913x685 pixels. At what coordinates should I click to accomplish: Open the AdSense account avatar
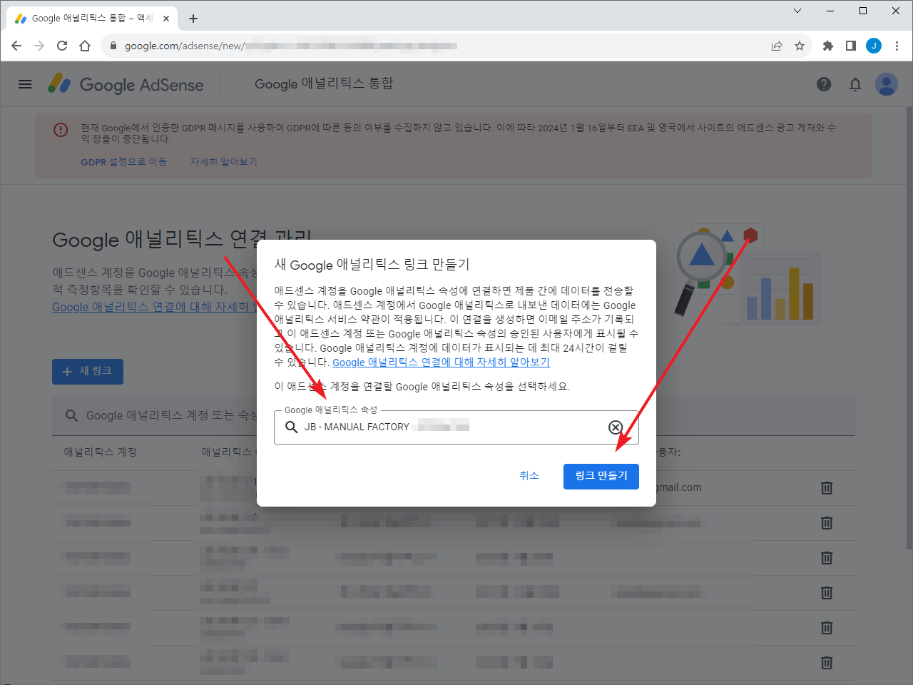tap(887, 84)
